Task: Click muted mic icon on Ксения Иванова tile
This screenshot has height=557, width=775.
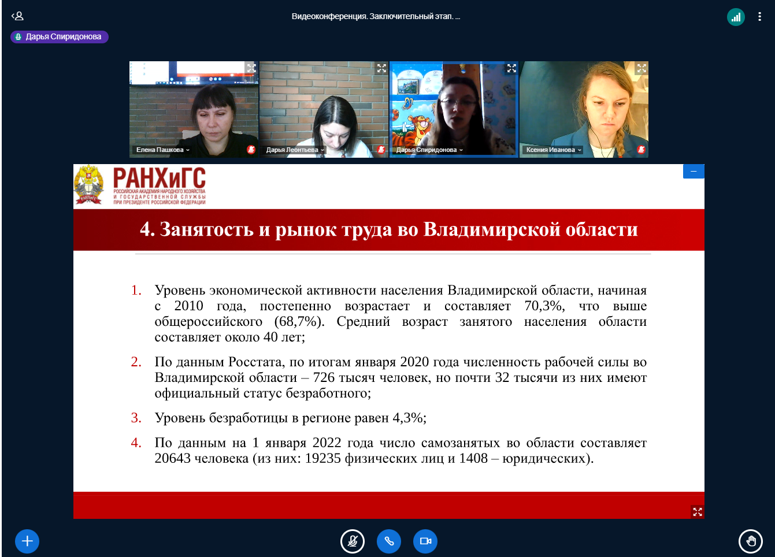Action: pos(641,150)
